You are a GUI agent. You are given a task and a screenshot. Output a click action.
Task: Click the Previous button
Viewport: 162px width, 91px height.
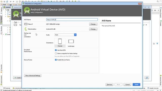point(109,84)
